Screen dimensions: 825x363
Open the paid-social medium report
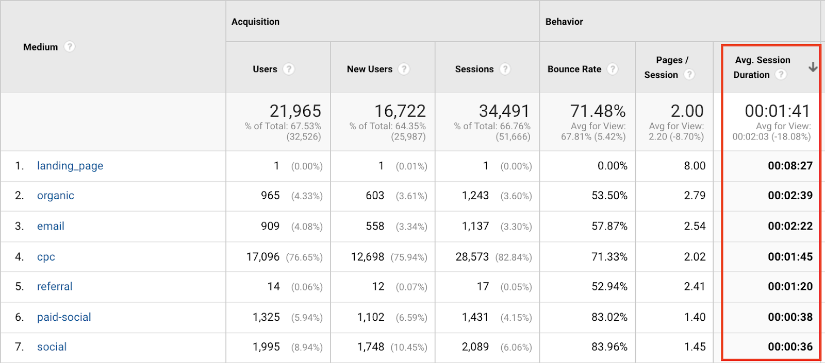(x=64, y=317)
